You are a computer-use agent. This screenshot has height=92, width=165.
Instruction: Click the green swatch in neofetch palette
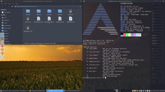click(127, 35)
